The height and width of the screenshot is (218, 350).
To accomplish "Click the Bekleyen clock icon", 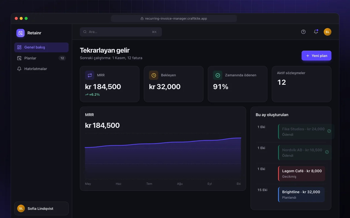I will (154, 75).
